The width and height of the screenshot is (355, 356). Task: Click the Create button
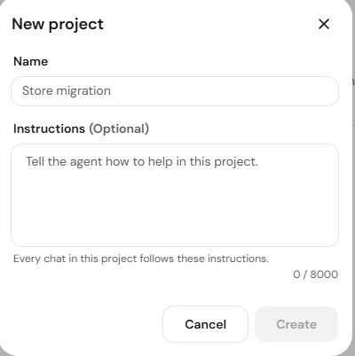tap(296, 324)
